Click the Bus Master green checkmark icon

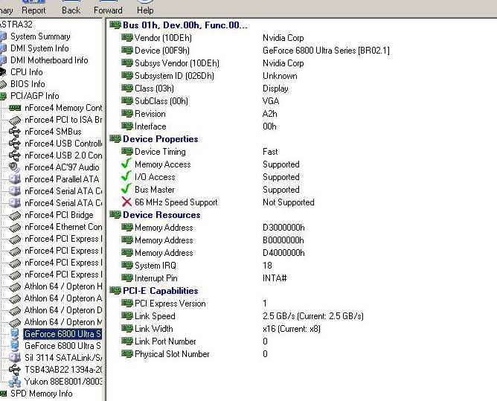point(126,189)
